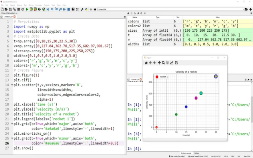
Task: Save the figure using floppy disk icon
Action: coord(176,63)
